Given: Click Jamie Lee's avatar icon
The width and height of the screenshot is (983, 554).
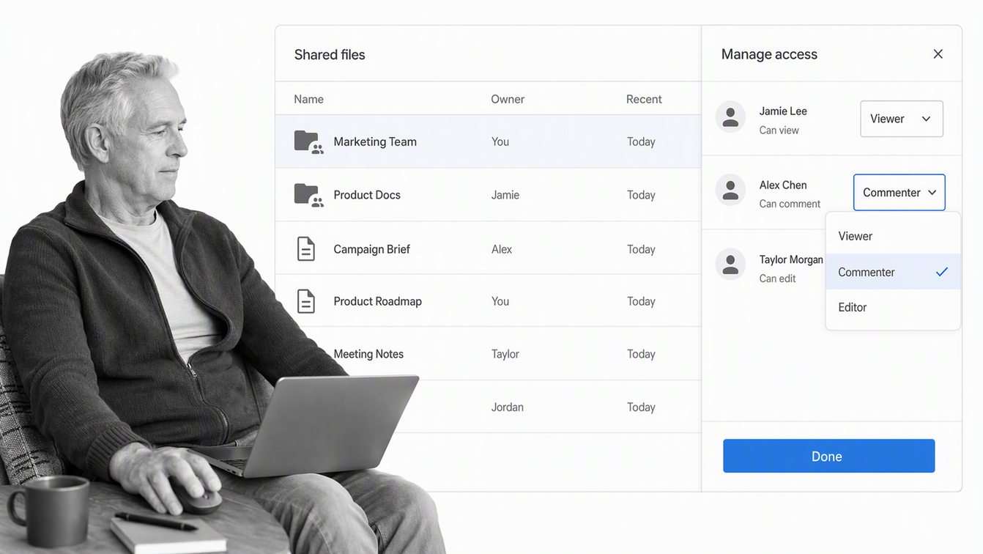Looking at the screenshot, I should pyautogui.click(x=730, y=117).
